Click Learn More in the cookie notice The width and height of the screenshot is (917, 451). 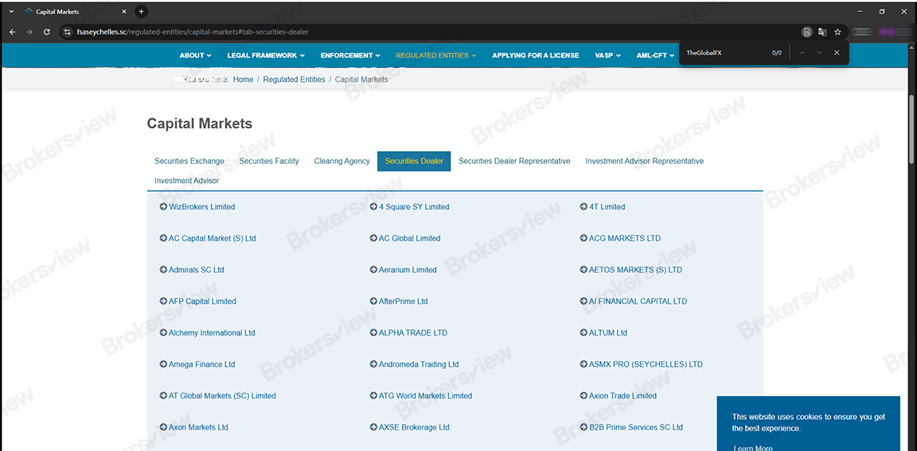(x=752, y=448)
